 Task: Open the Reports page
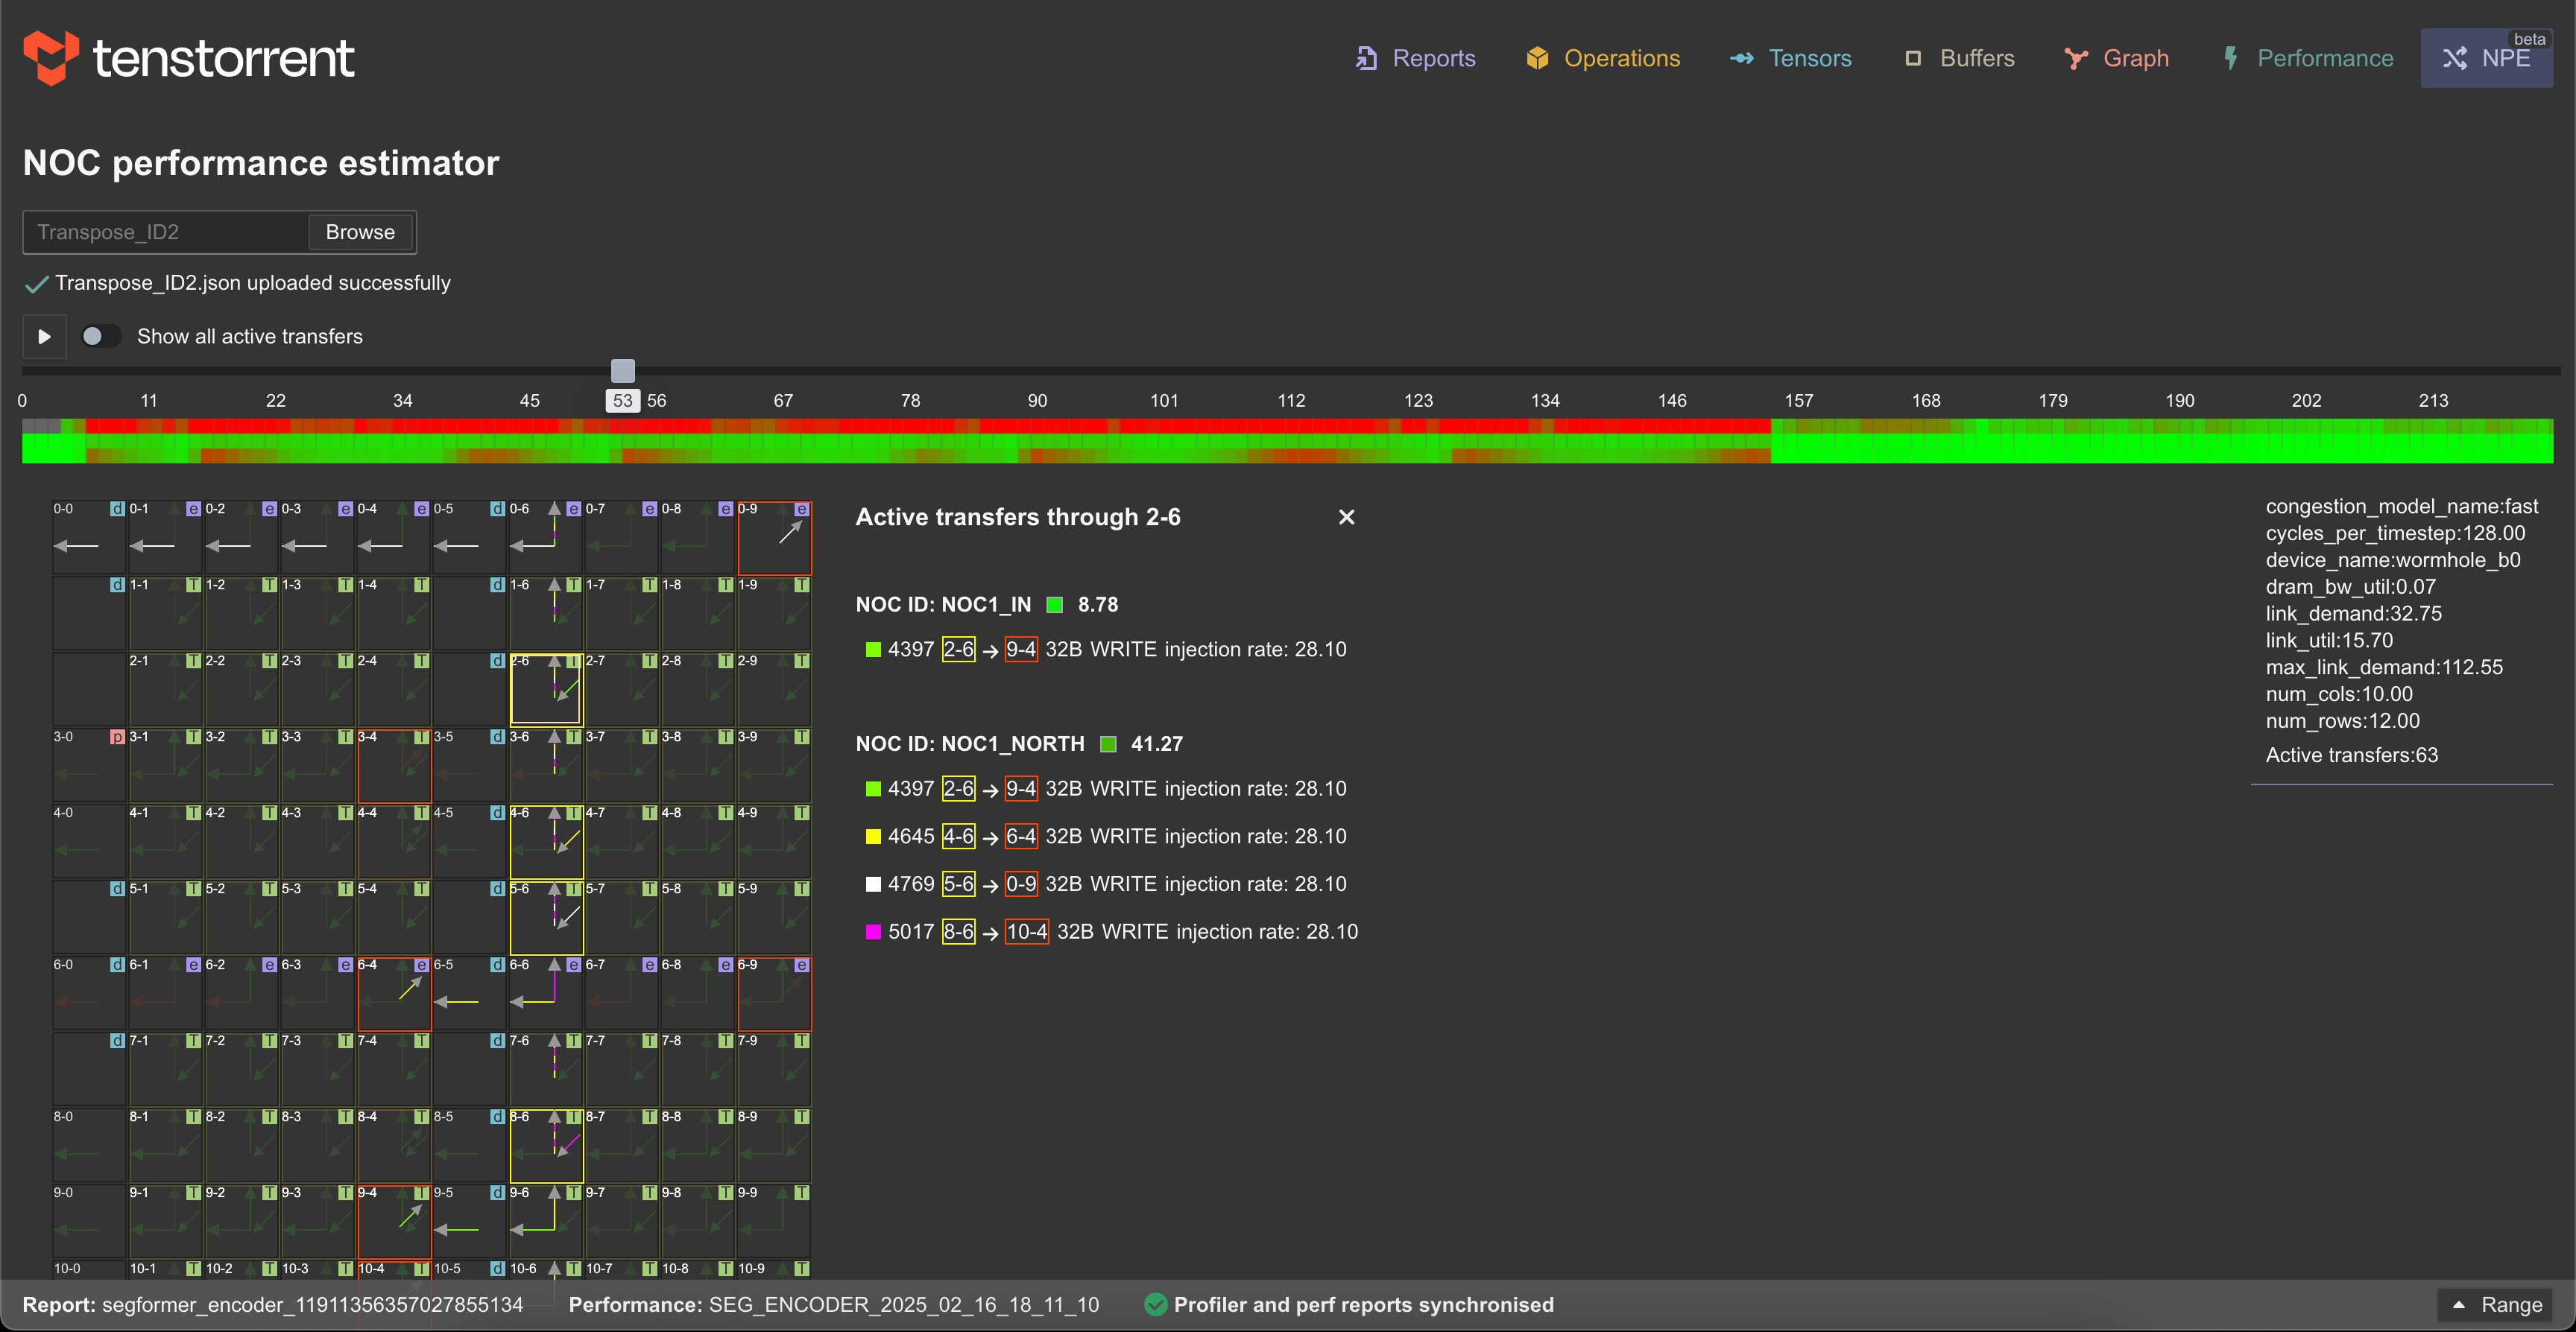tap(1433, 58)
